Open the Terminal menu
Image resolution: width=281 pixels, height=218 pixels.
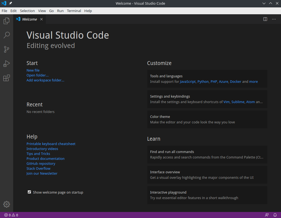point(74,11)
